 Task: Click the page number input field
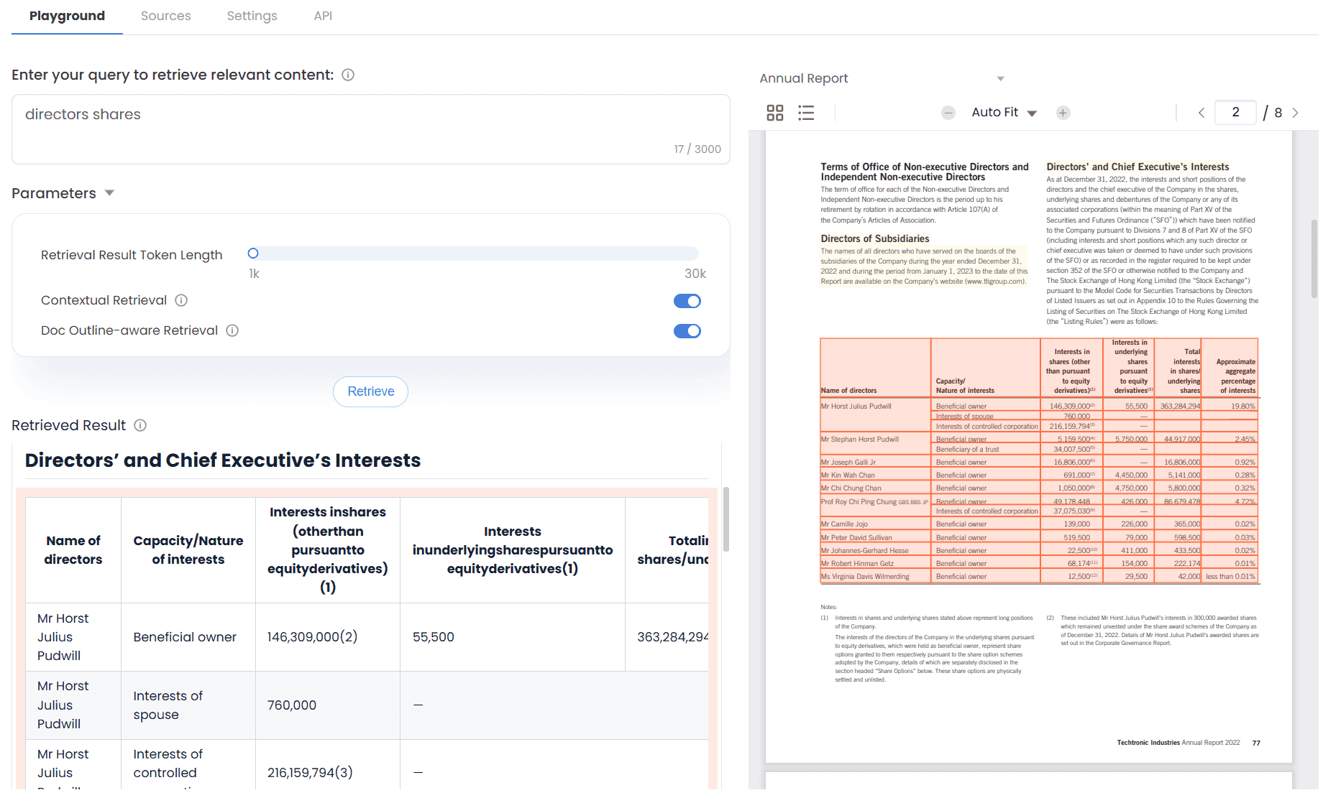(x=1235, y=113)
